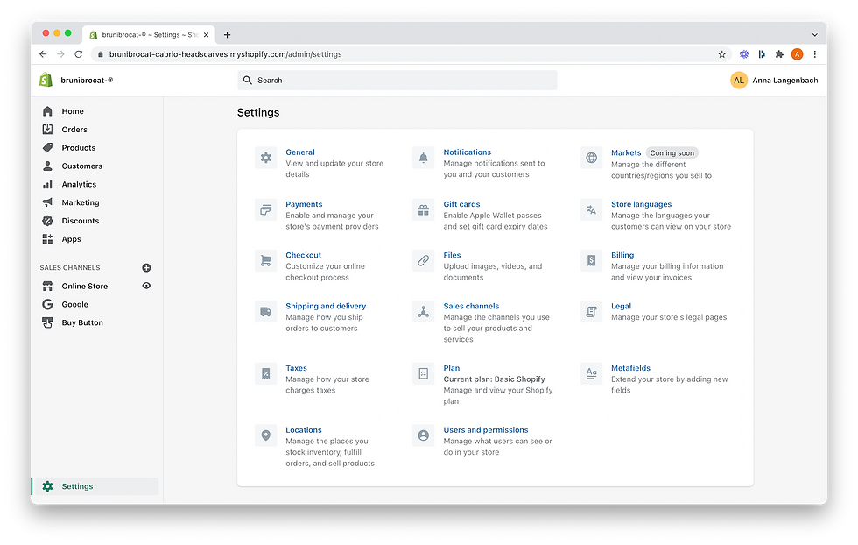
Task: Open the Payments settings link
Action: coord(304,204)
